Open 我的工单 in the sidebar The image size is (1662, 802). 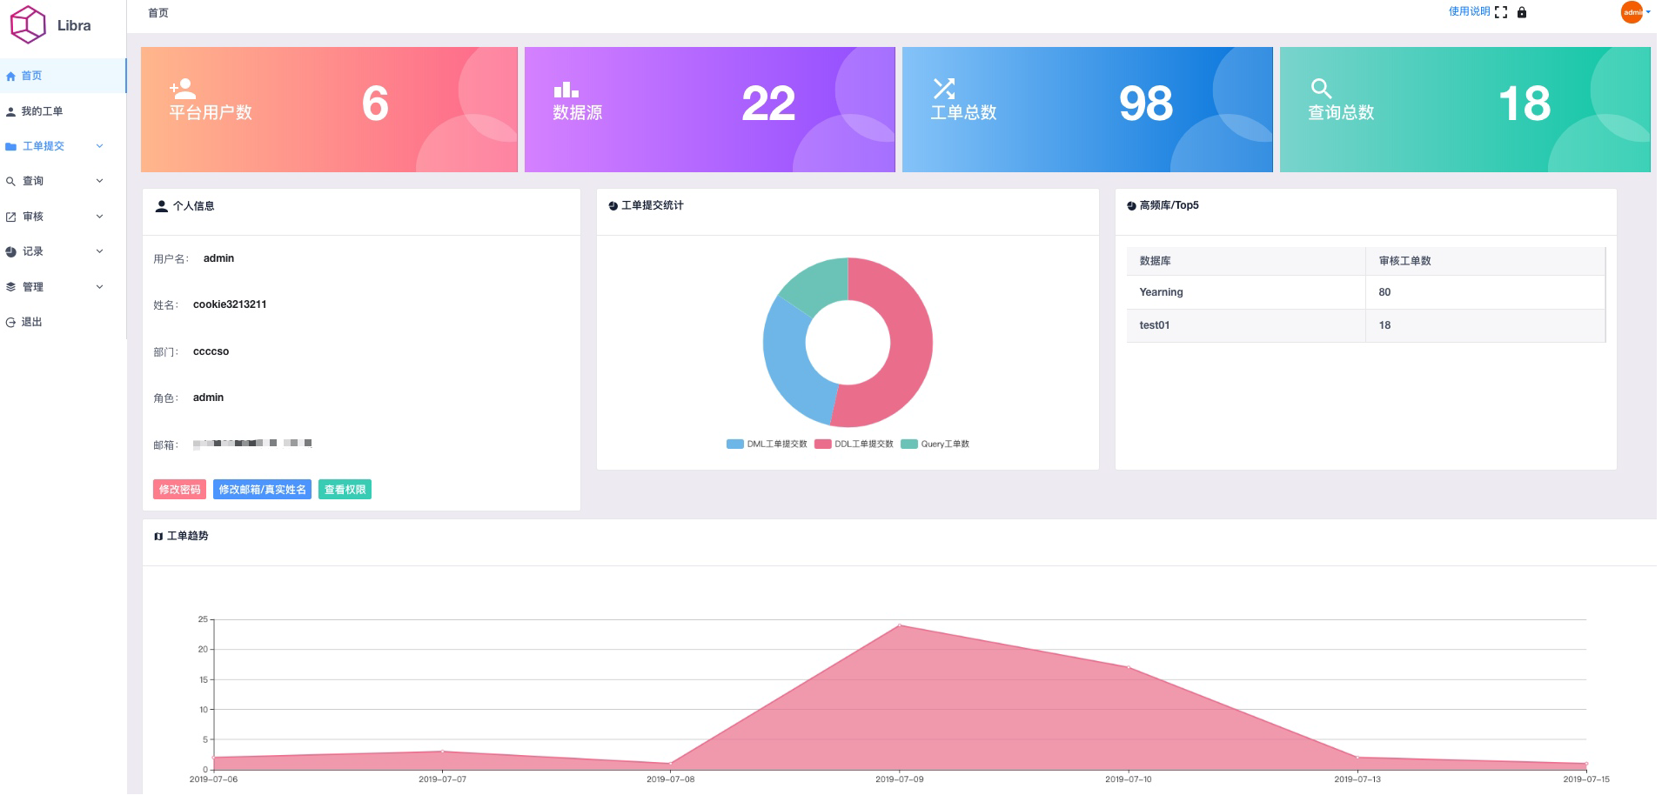click(x=42, y=111)
